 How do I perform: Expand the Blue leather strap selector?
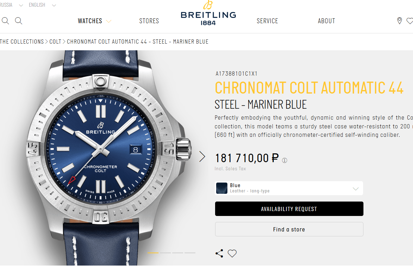289,188
